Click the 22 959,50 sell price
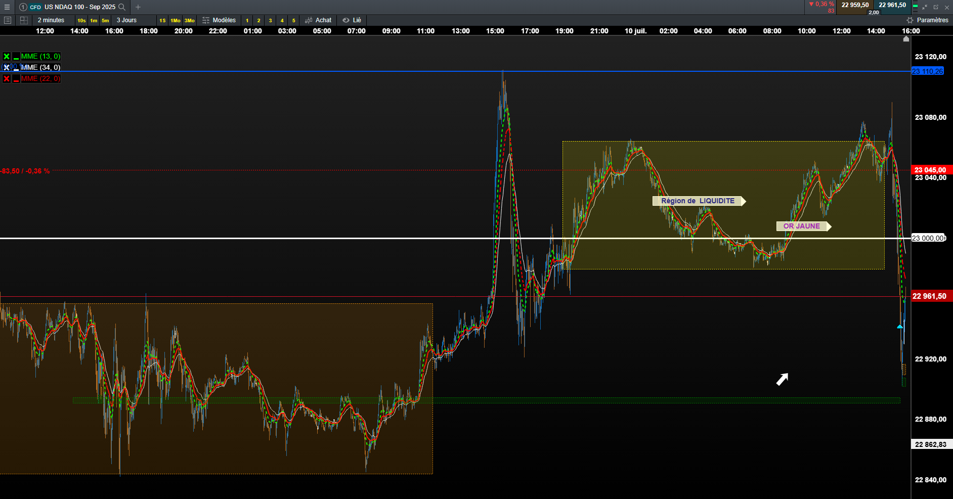The height and width of the screenshot is (499, 953). 855,5
